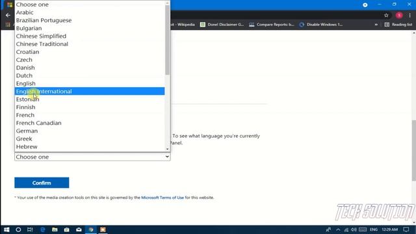Open network status in the system tray
Screen dimensions: 416x234
[346, 229]
